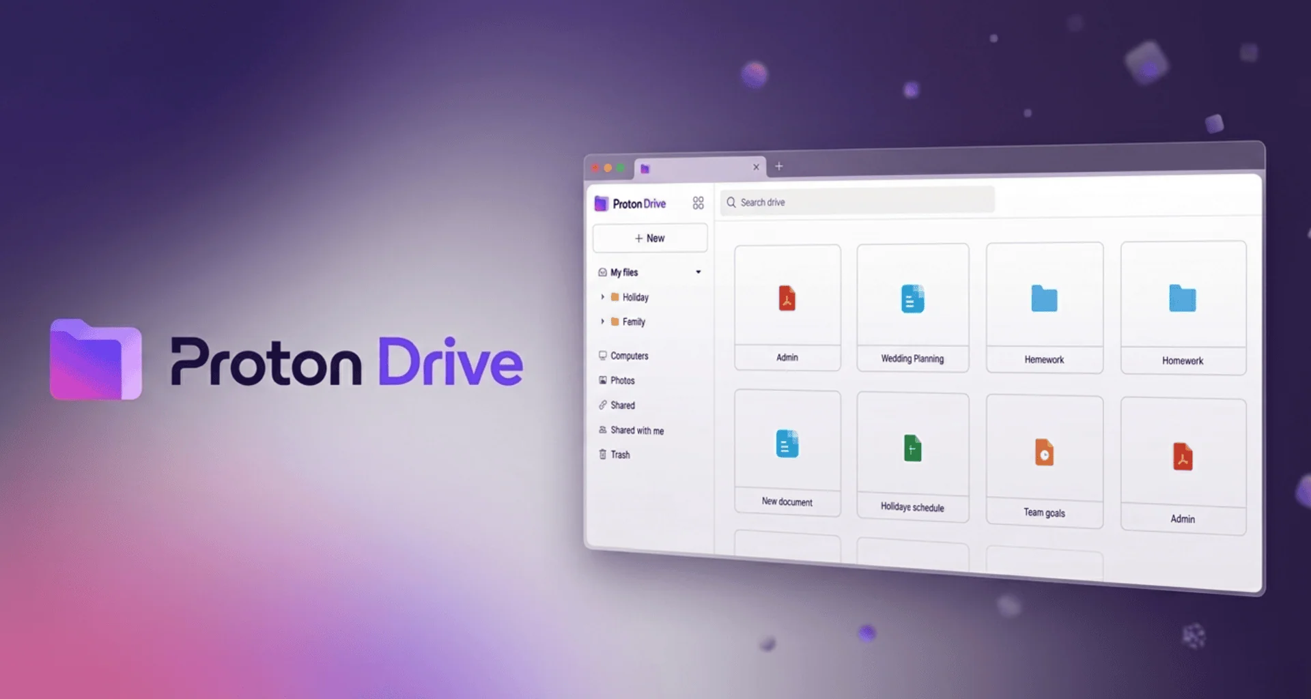Click the Femily orange folder icon
The width and height of the screenshot is (1311, 699).
point(615,322)
